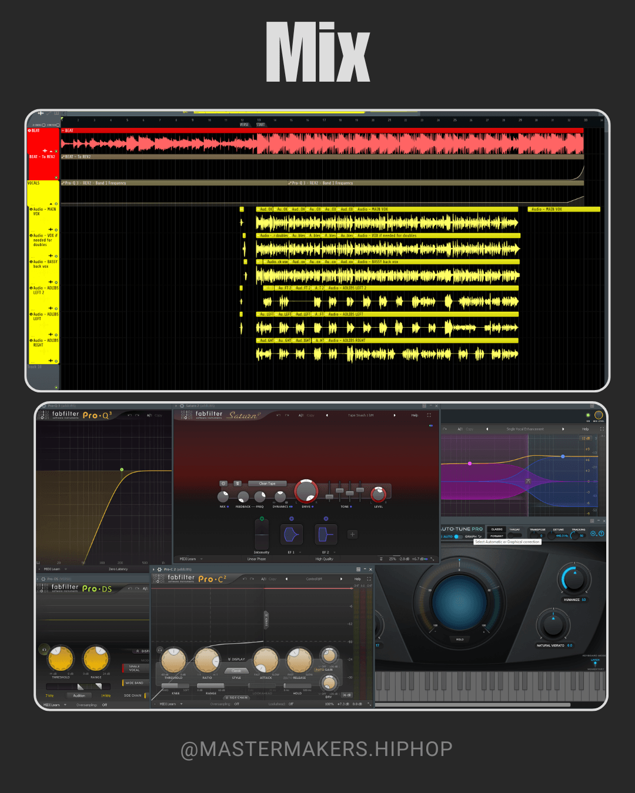Toggle Wide Band mode in Pro-DS
This screenshot has width=635, height=793.
[134, 683]
